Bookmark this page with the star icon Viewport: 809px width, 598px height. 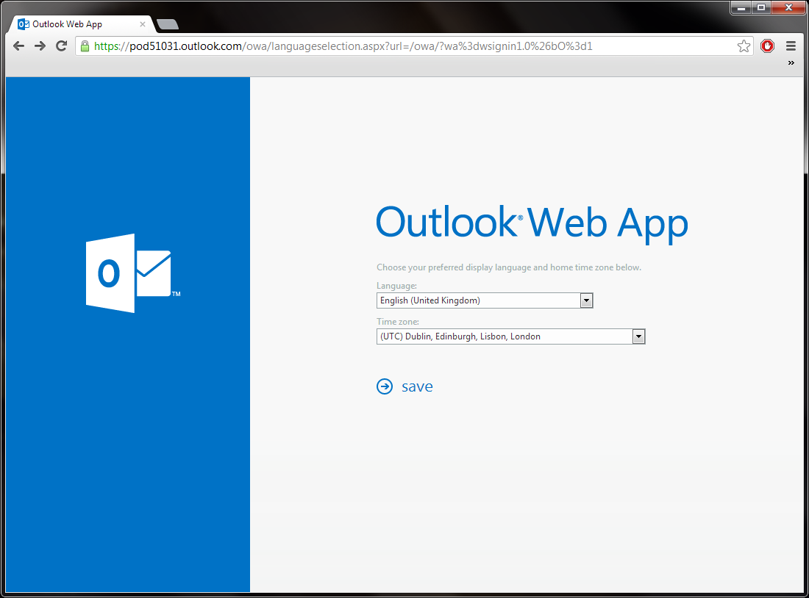click(x=744, y=46)
